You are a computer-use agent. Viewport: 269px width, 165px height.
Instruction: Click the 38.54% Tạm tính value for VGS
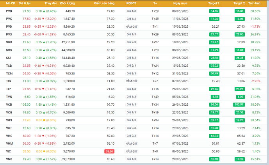pos(255,121)
